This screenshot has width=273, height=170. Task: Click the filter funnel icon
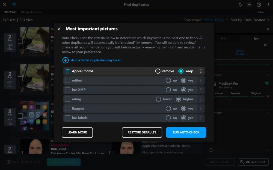pyautogui.click(x=14, y=5)
